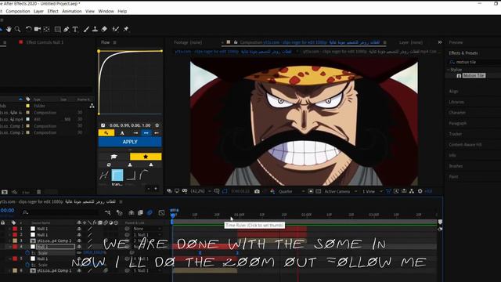Switch to Effect Controls Null 1 tab
This screenshot has width=501, height=282.
[45, 42]
